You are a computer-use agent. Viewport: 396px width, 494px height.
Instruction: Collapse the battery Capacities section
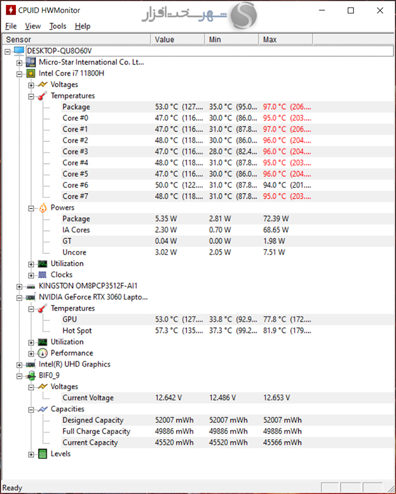point(31,409)
